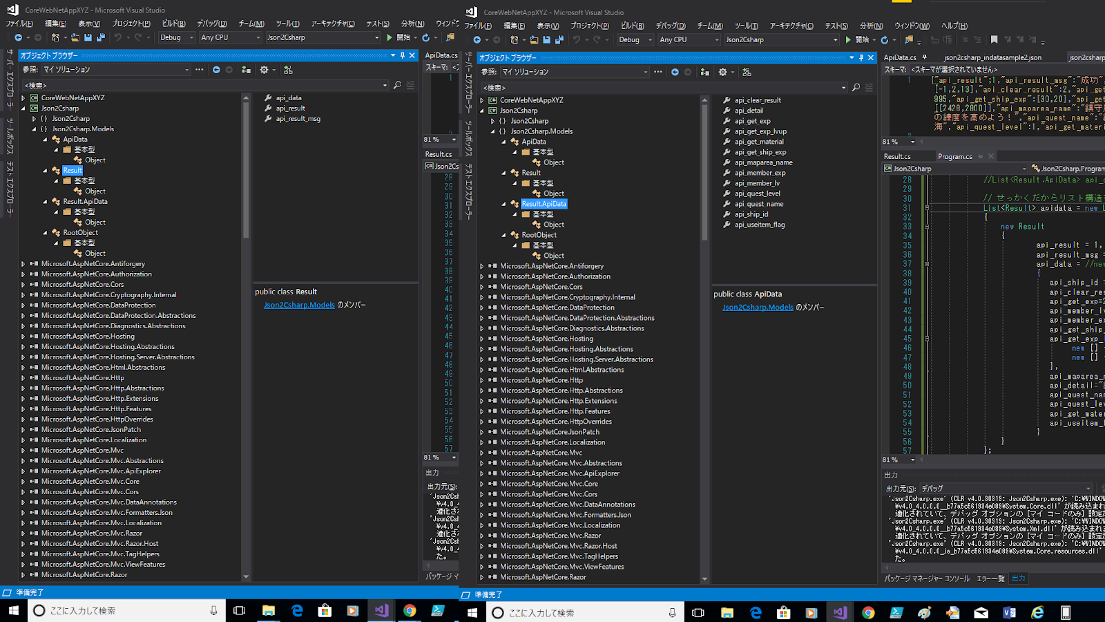1105x622 pixels.
Task: Open デバッグ(D) menu in right window
Action: click(671, 26)
